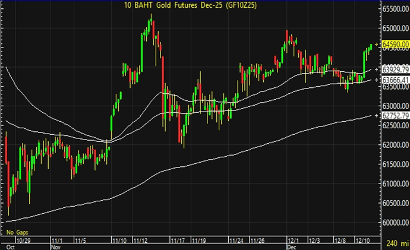Click the latest green candle at chart's right edge

point(371,46)
